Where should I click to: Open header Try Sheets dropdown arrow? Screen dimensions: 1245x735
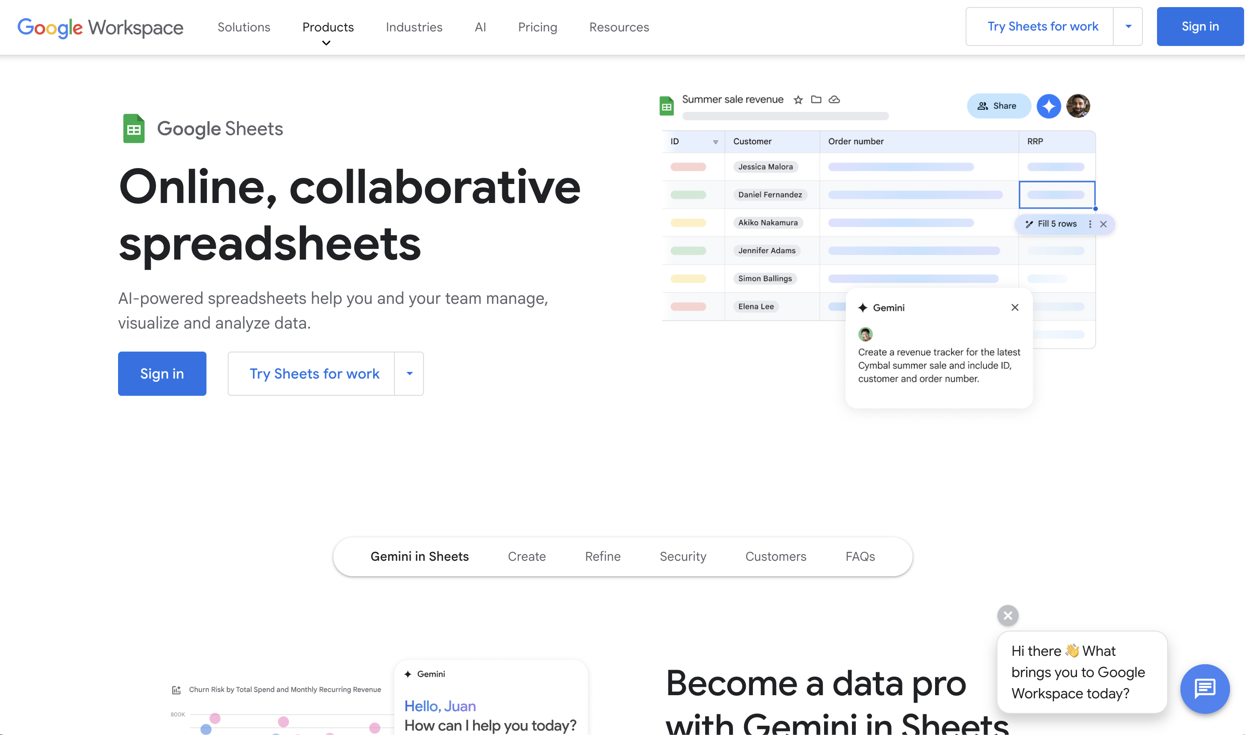pyautogui.click(x=1128, y=27)
